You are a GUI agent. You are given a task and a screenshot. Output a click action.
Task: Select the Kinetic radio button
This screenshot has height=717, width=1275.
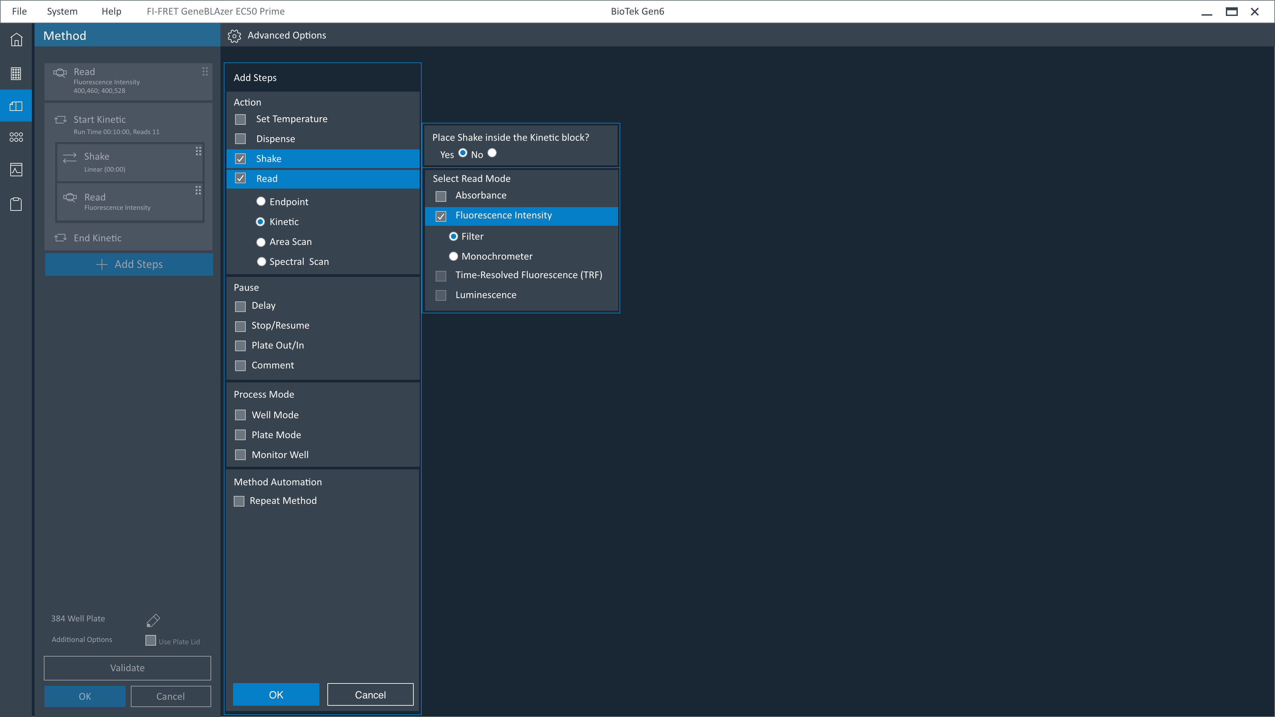260,222
